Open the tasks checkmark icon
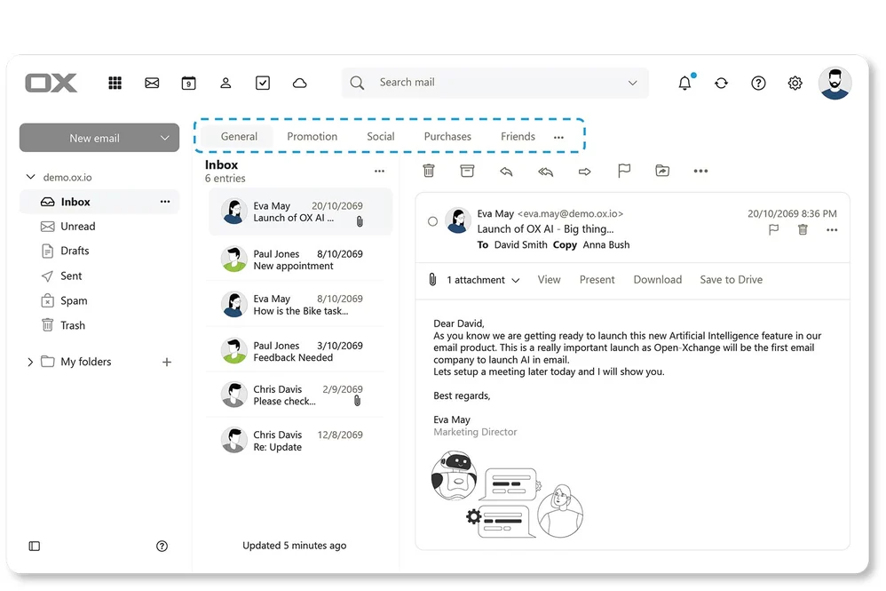Image resolution: width=886 pixels, height=591 pixels. 263,83
